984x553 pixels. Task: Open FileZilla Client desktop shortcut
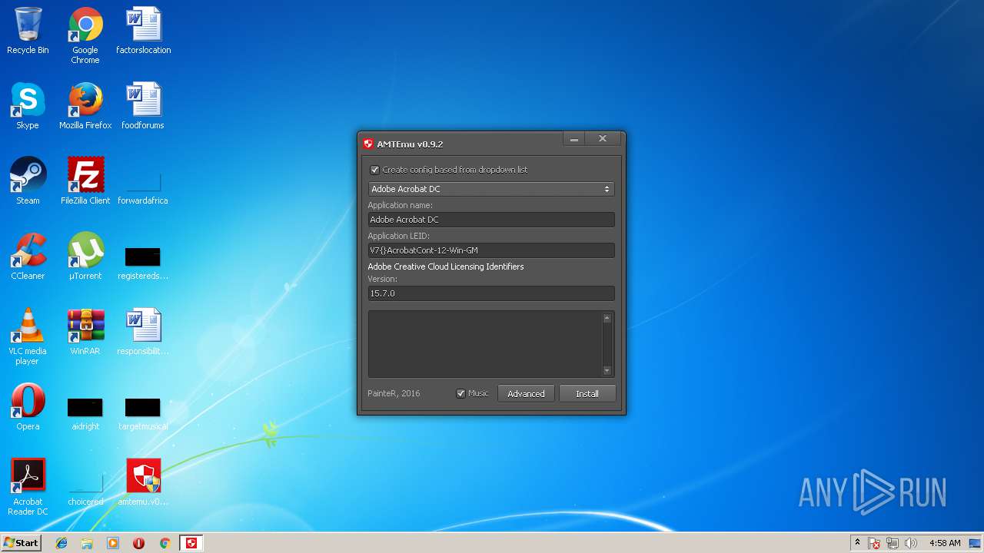click(85, 181)
